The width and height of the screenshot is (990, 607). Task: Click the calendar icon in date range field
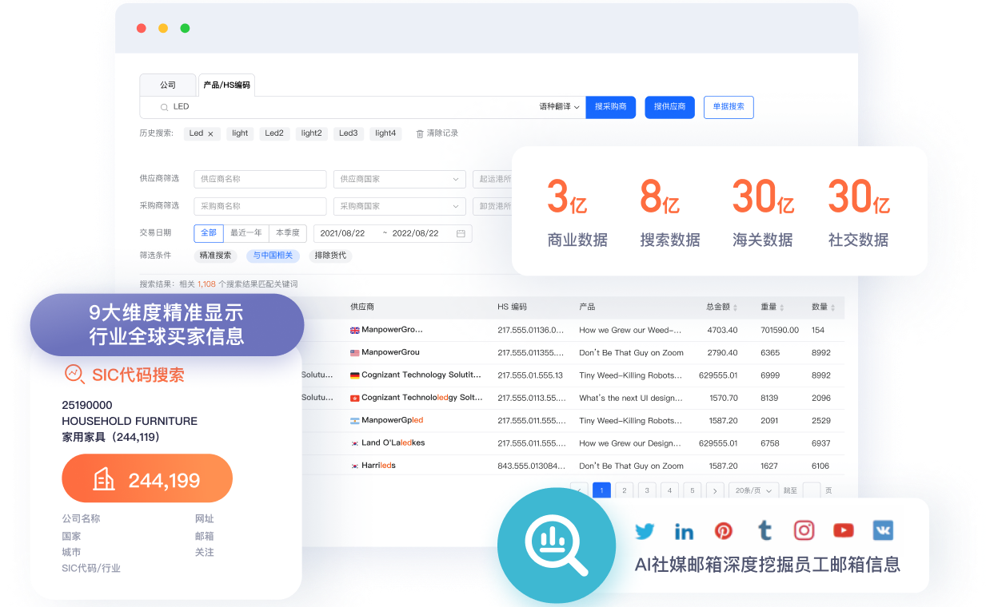[x=461, y=233]
